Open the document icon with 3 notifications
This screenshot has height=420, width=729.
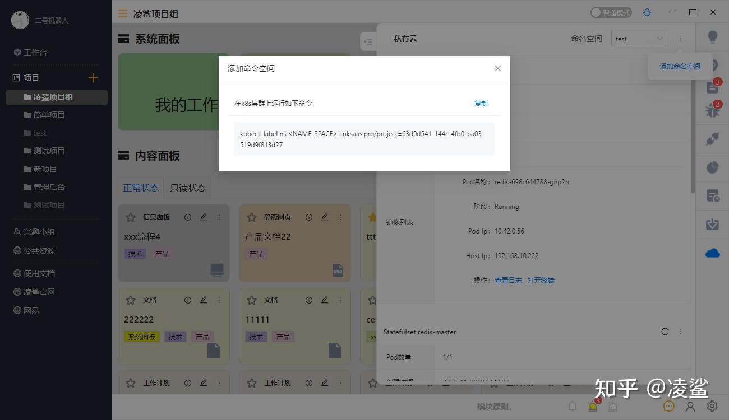pos(712,87)
